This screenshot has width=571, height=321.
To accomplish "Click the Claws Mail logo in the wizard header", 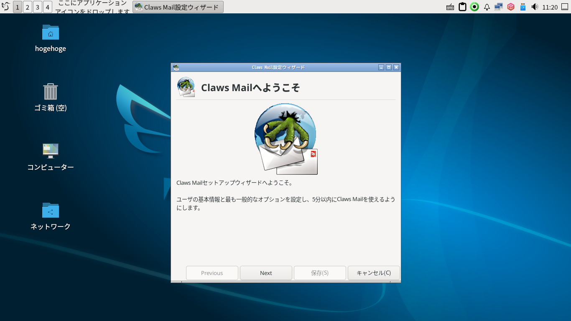I will click(x=186, y=86).
